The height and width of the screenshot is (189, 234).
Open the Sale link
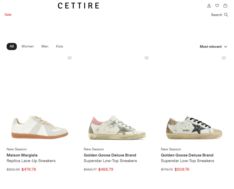pos(8,15)
